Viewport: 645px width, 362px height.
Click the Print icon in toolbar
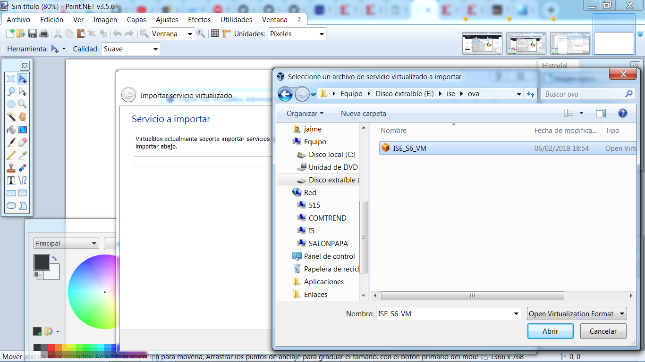tap(44, 33)
